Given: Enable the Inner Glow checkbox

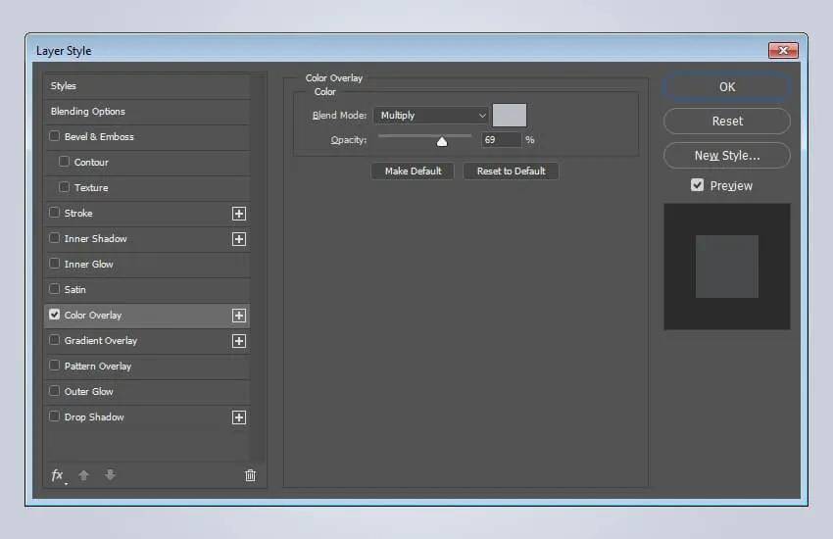Looking at the screenshot, I should tap(54, 264).
